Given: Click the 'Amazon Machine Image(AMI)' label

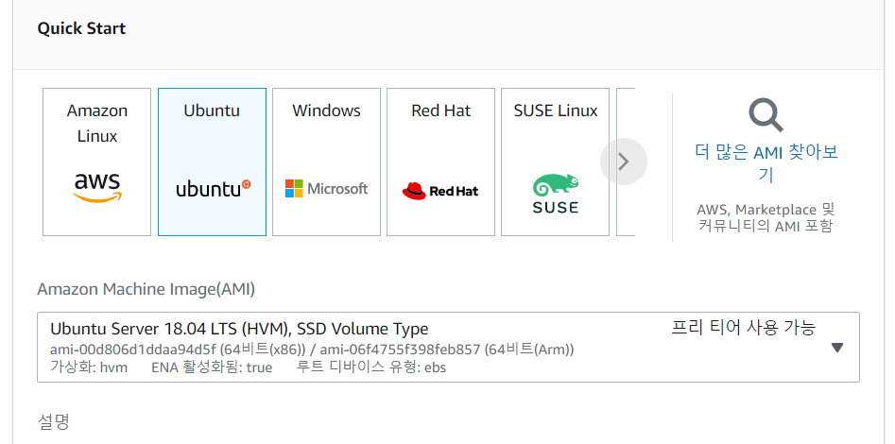Looking at the screenshot, I should coord(146,289).
